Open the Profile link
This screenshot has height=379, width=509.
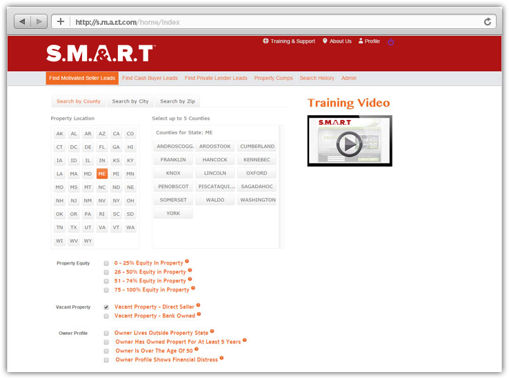(369, 41)
